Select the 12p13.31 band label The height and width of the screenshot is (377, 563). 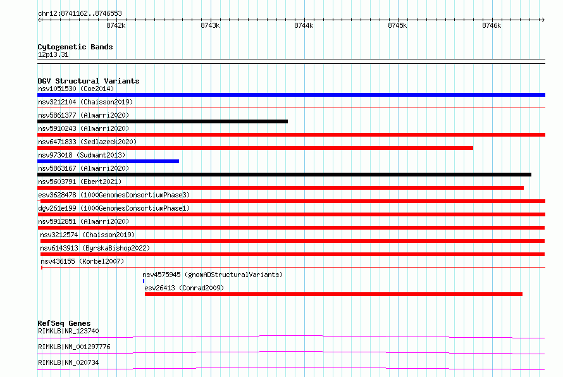click(x=53, y=54)
